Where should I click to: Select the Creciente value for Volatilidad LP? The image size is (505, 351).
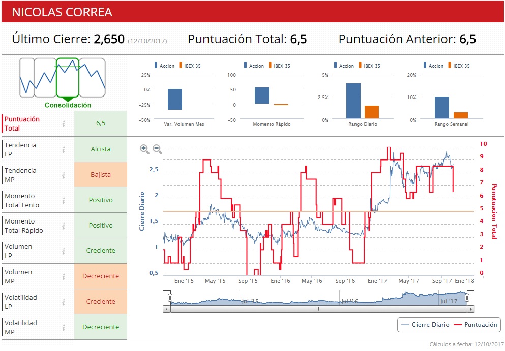click(101, 302)
